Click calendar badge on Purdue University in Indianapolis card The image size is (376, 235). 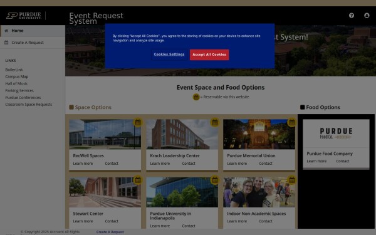[x=215, y=180]
